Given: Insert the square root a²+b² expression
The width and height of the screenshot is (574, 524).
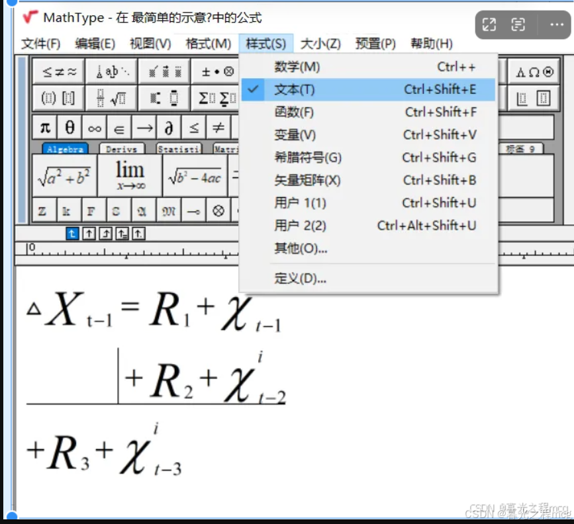Looking at the screenshot, I should tap(65, 175).
